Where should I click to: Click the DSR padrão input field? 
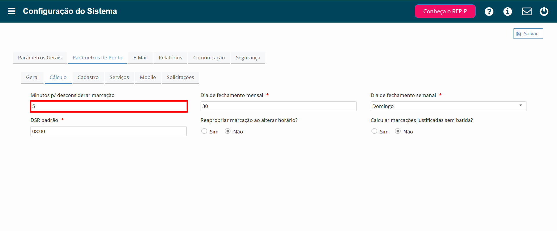pos(109,131)
